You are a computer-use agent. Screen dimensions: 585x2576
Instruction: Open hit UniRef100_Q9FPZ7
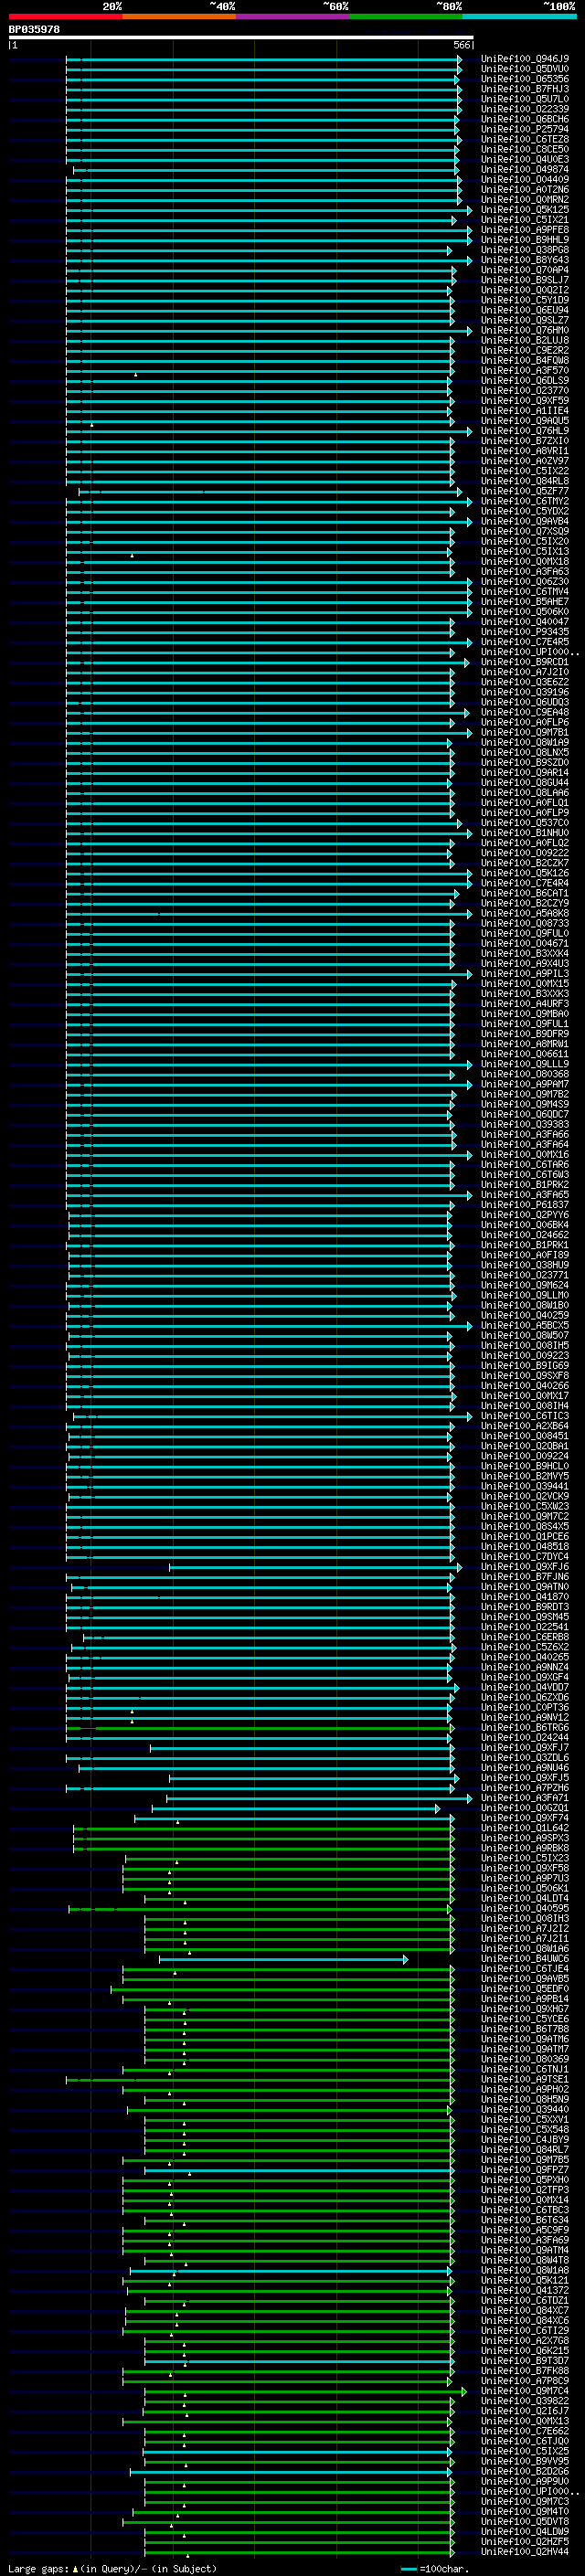(525, 2170)
